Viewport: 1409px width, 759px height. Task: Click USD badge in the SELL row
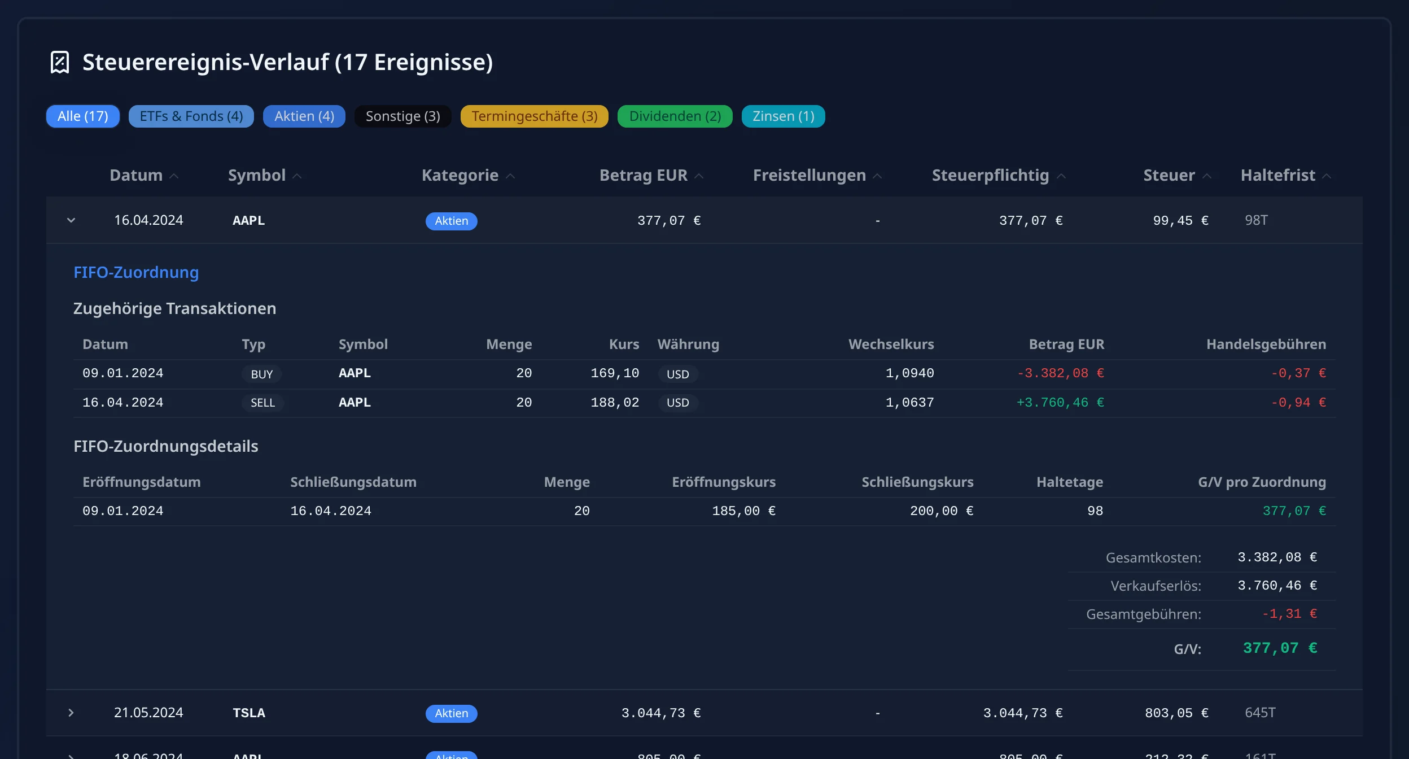pyautogui.click(x=678, y=403)
